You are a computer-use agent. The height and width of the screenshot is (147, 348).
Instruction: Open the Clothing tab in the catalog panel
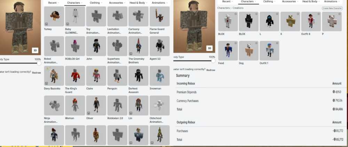[96, 3]
